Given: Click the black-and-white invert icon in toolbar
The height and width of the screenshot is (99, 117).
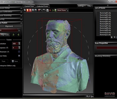Looking at the screenshot, I should click(48, 10).
